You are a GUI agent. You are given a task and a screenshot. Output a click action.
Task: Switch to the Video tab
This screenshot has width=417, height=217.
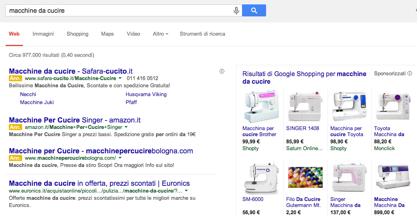click(x=134, y=34)
